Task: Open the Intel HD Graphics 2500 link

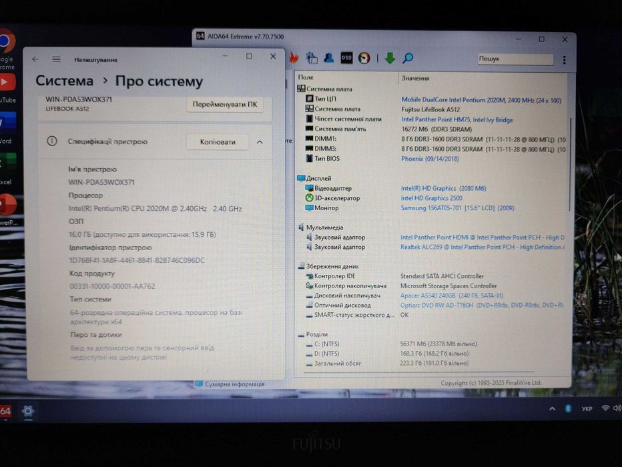Action: pyautogui.click(x=431, y=198)
